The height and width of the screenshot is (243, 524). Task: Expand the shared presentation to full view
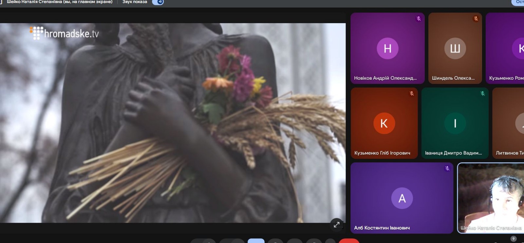pyautogui.click(x=336, y=225)
